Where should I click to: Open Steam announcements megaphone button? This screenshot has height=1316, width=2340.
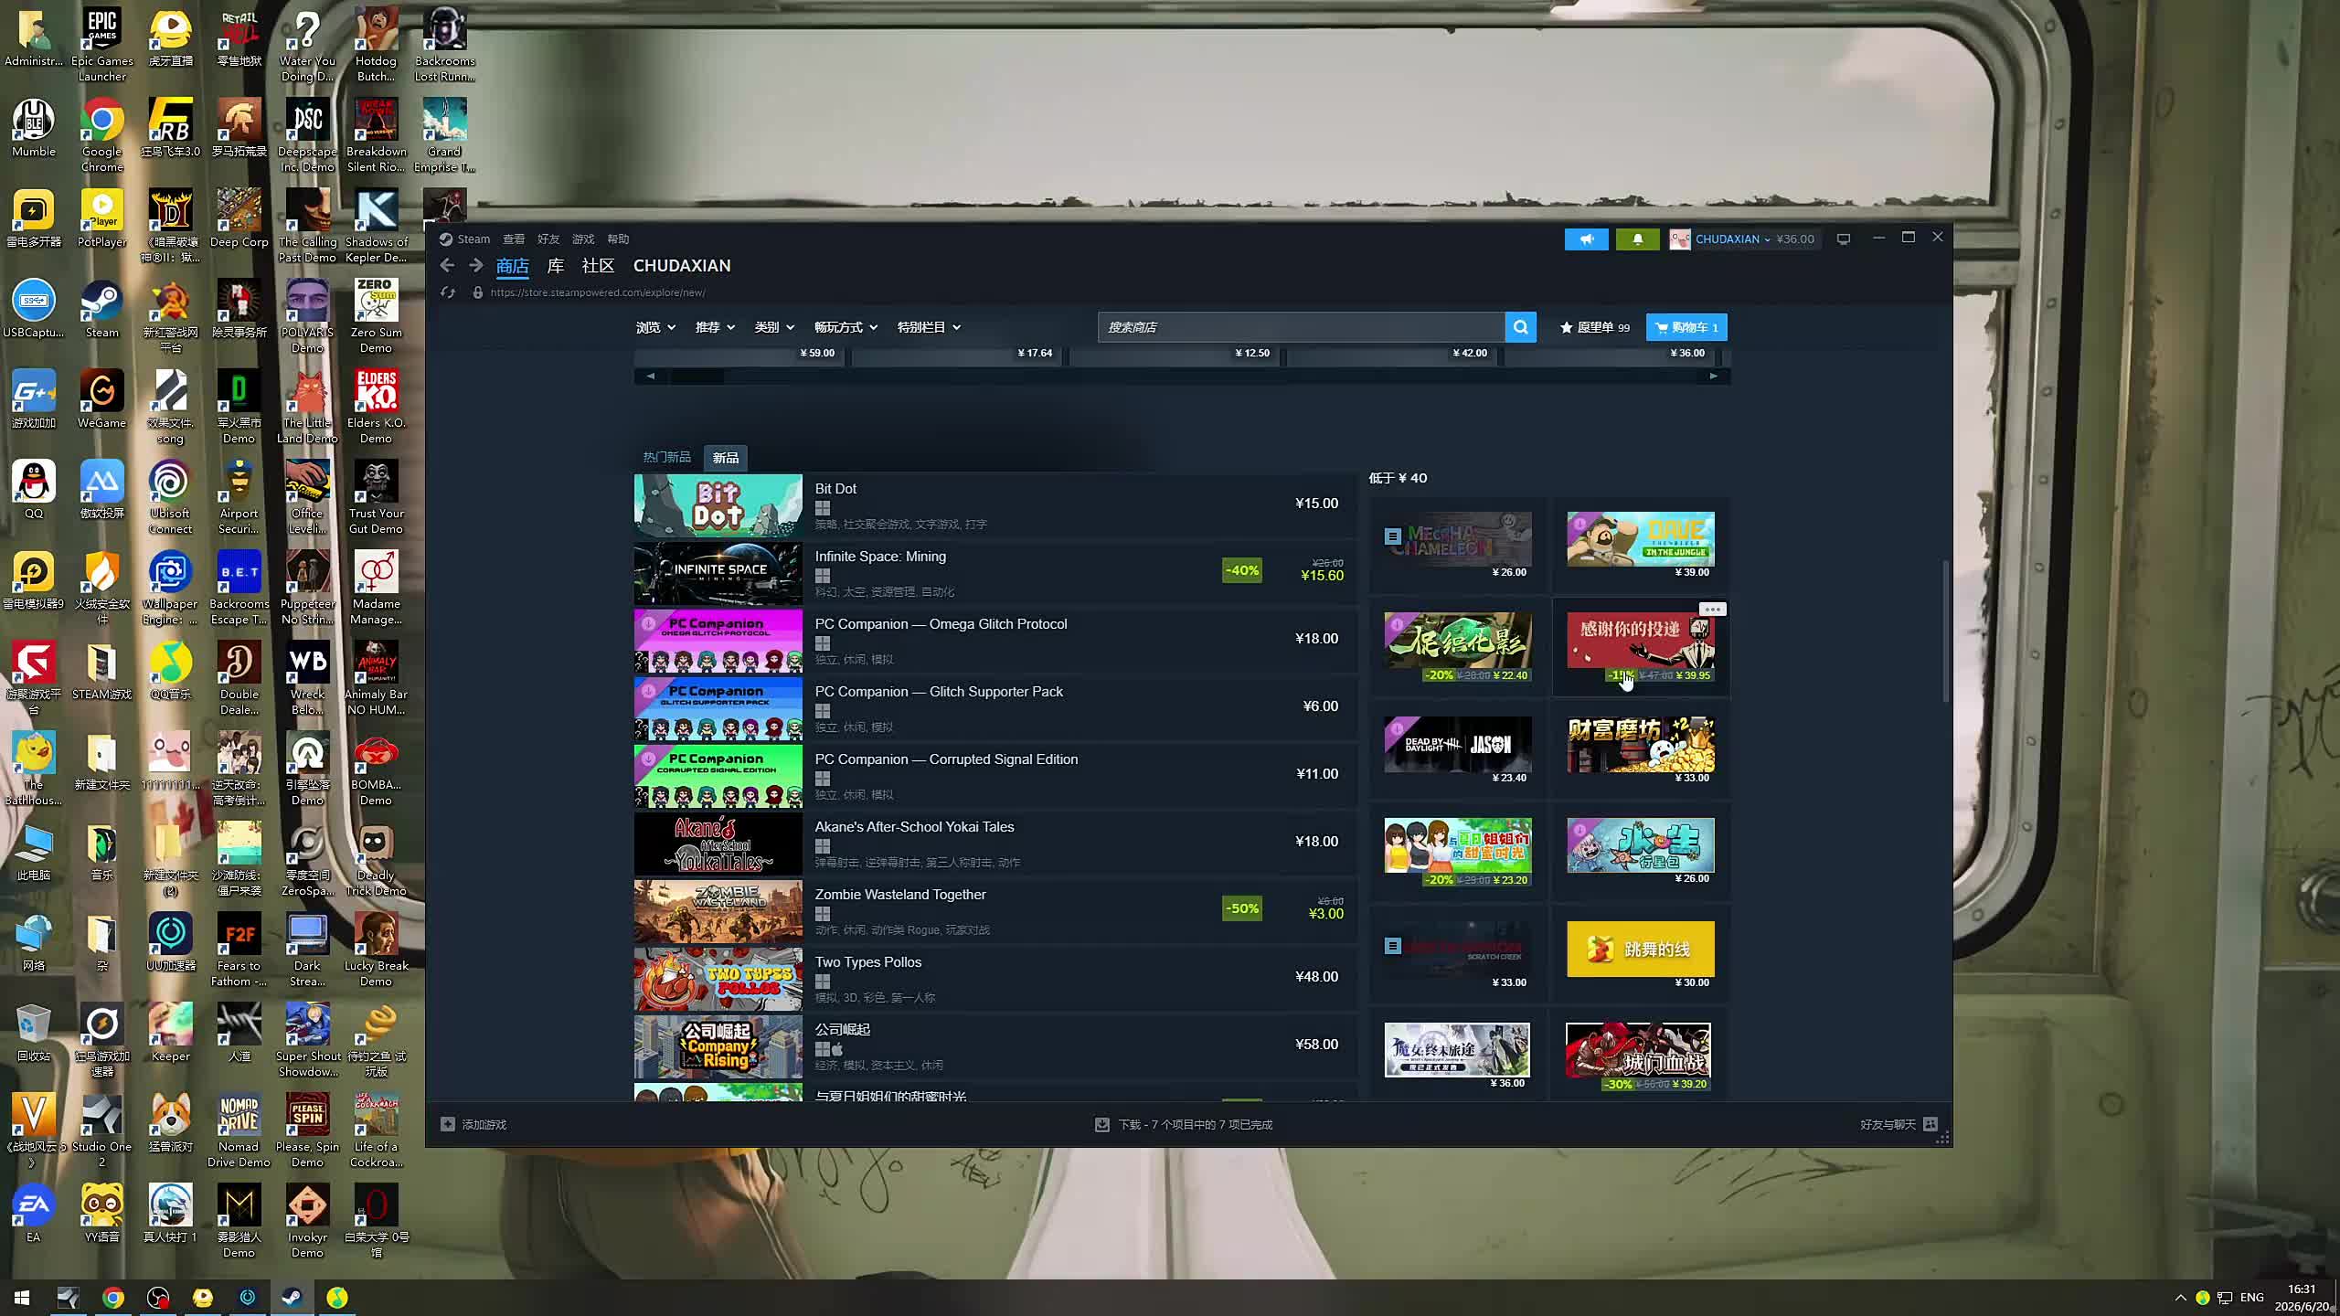tap(1586, 239)
